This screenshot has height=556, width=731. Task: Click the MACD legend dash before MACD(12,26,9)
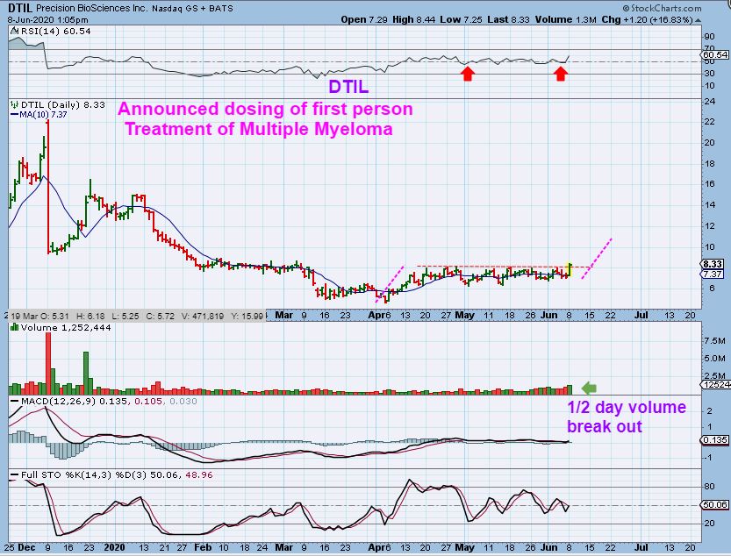[15, 402]
